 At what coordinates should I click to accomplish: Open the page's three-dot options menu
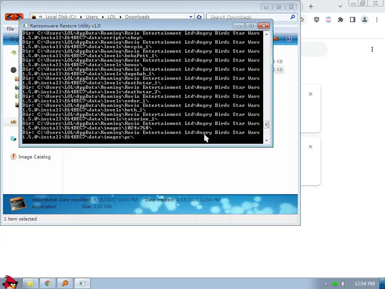point(372,49)
